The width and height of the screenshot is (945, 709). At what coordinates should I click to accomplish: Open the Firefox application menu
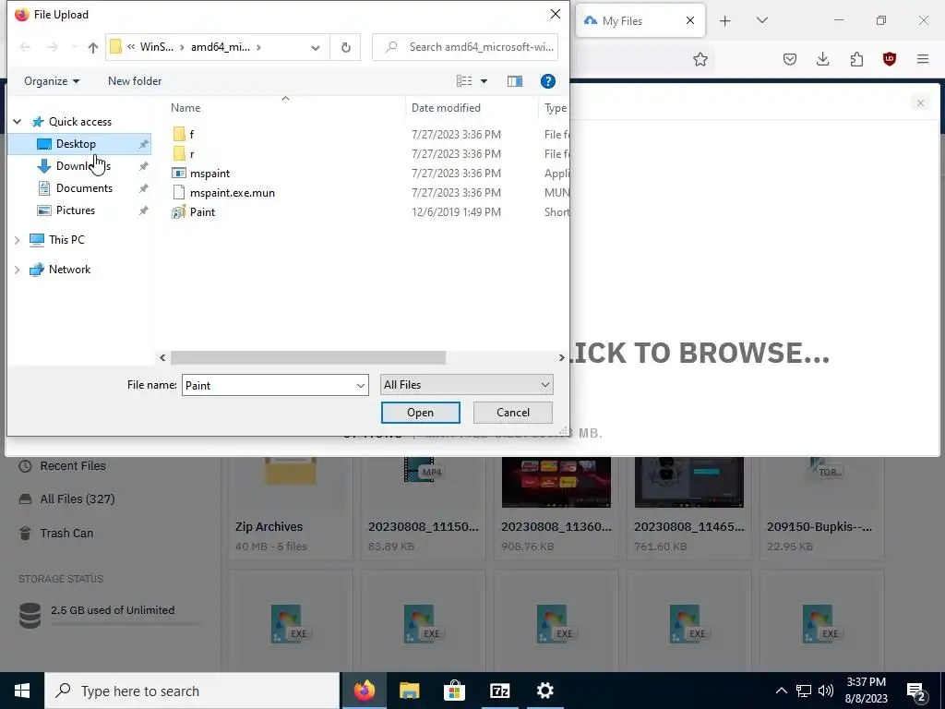coord(923,59)
